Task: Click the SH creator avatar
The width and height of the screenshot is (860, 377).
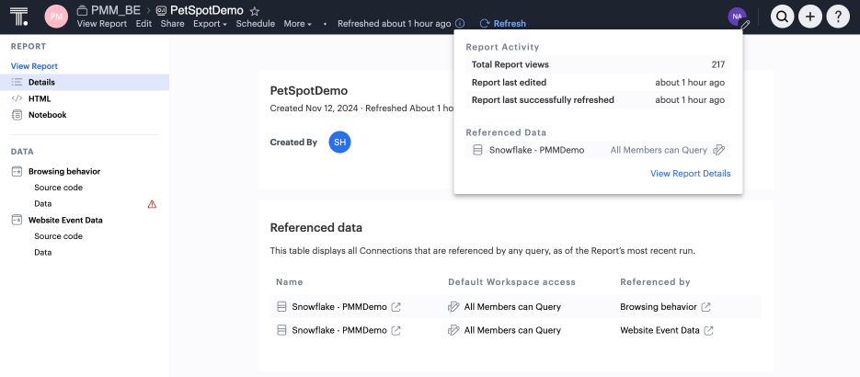Action: (339, 143)
